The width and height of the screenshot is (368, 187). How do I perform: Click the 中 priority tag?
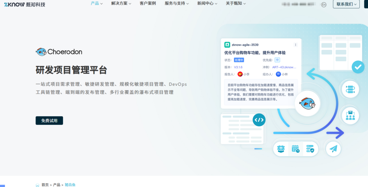pos(277,60)
